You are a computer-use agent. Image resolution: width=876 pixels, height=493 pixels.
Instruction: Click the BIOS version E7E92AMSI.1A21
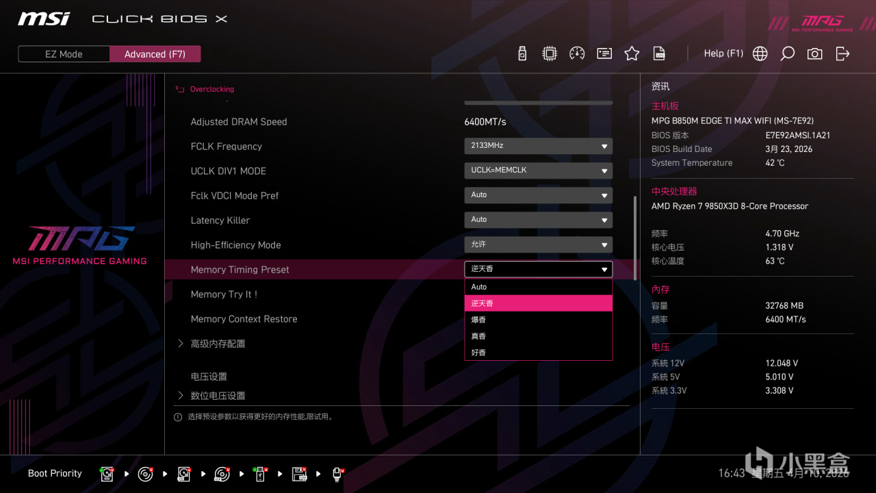[798, 136]
